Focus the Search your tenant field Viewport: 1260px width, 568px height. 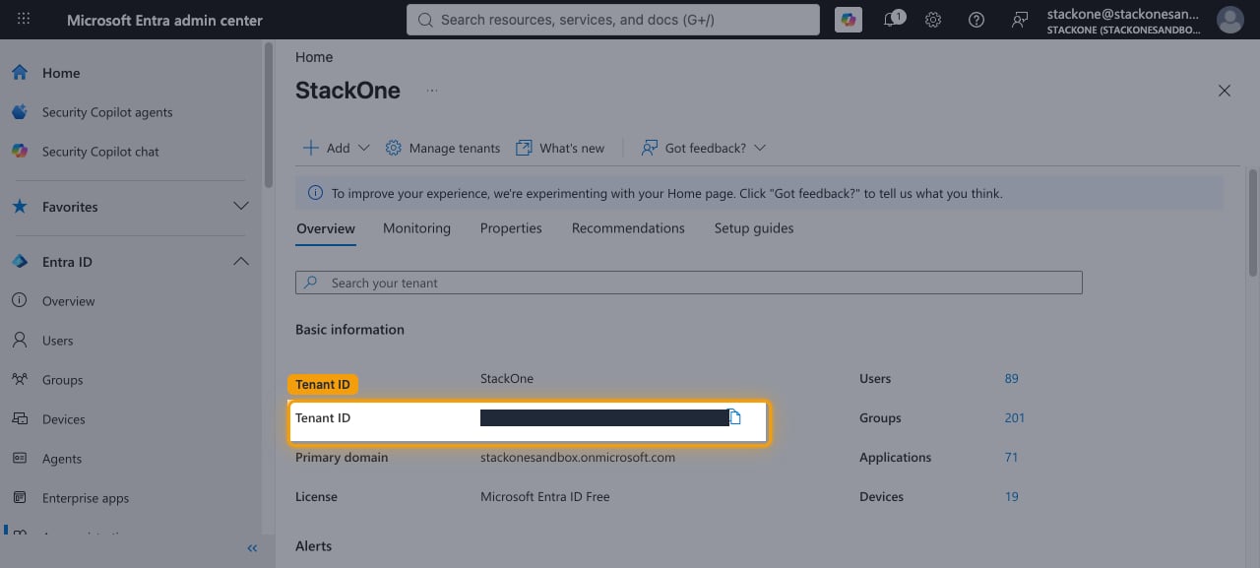pyautogui.click(x=689, y=283)
